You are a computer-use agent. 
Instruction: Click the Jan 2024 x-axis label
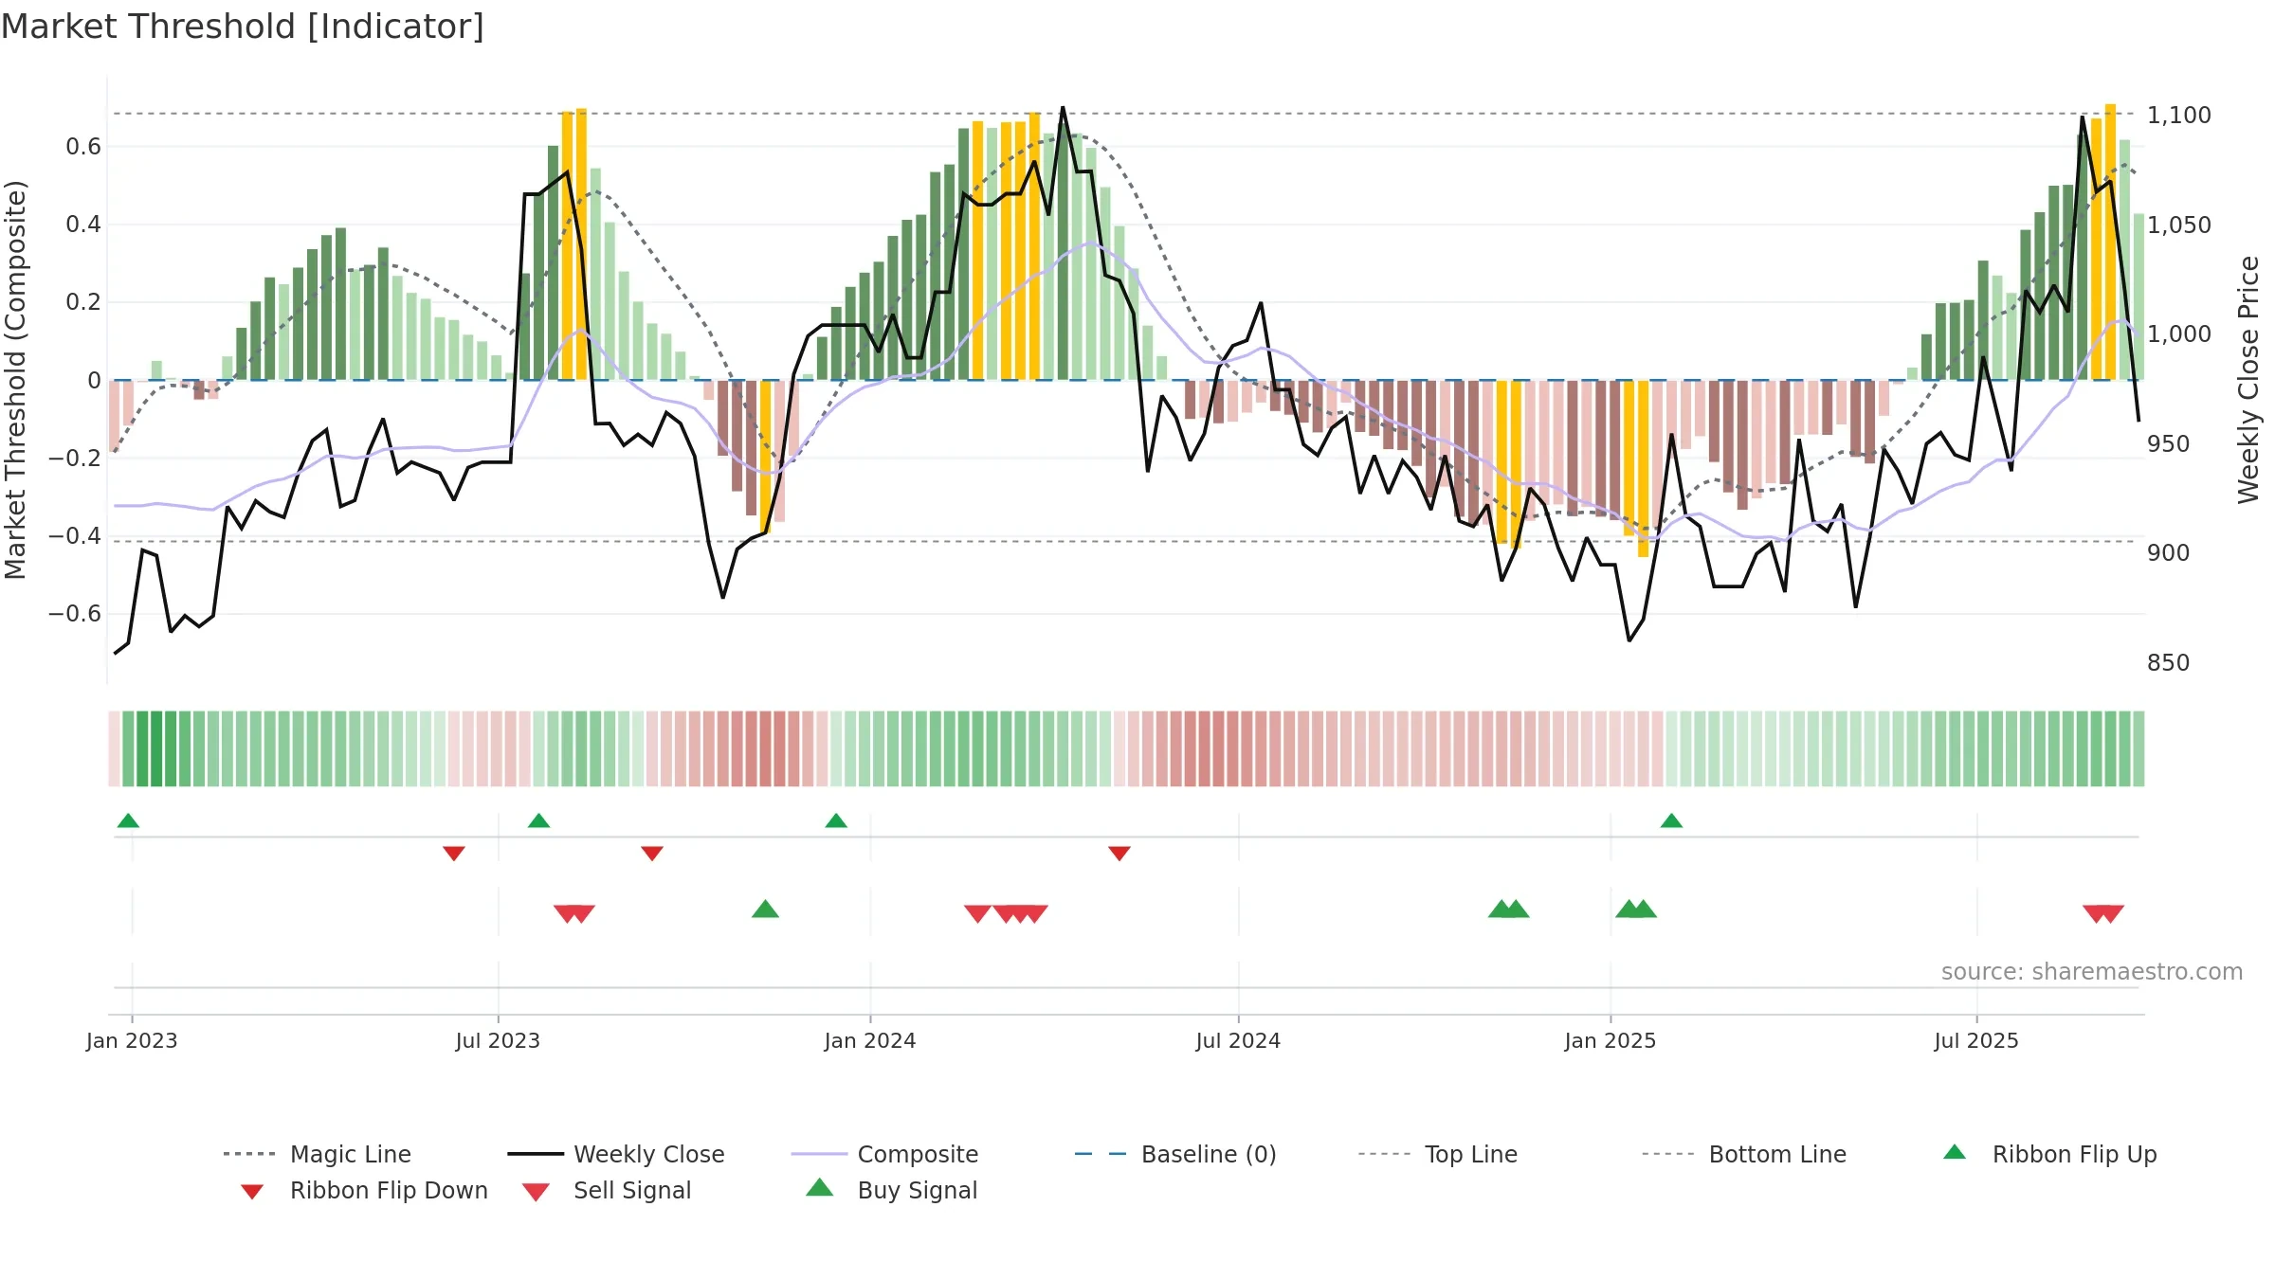click(870, 1040)
